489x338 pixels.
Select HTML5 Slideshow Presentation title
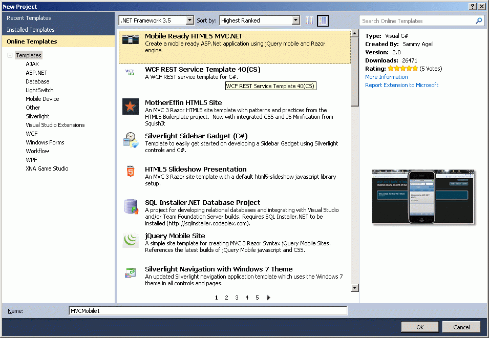click(196, 169)
